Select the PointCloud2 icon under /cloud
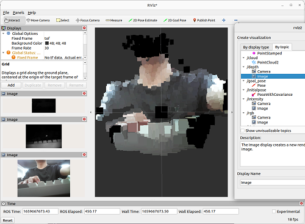 (254, 62)
